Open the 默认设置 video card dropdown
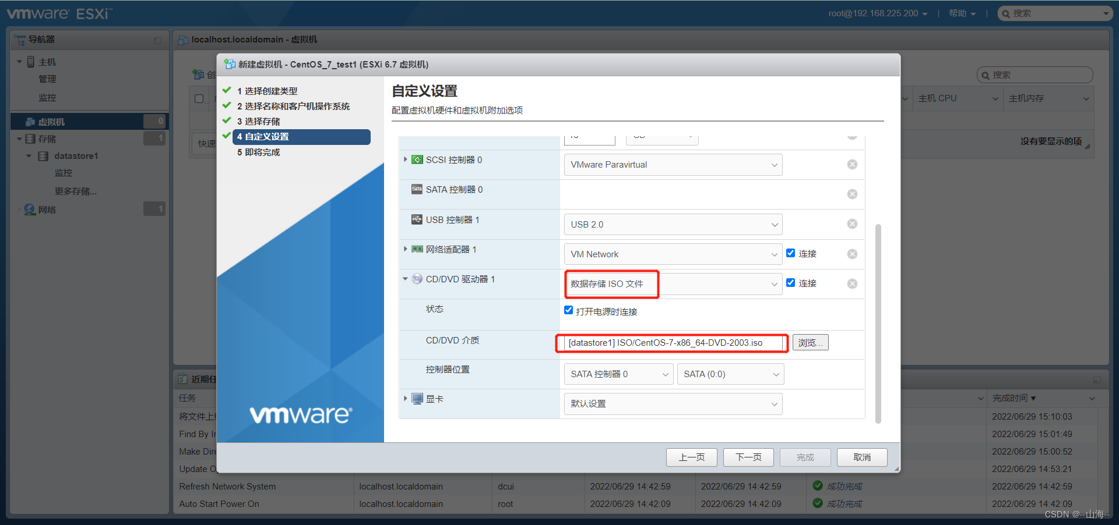The width and height of the screenshot is (1119, 525). coord(673,404)
